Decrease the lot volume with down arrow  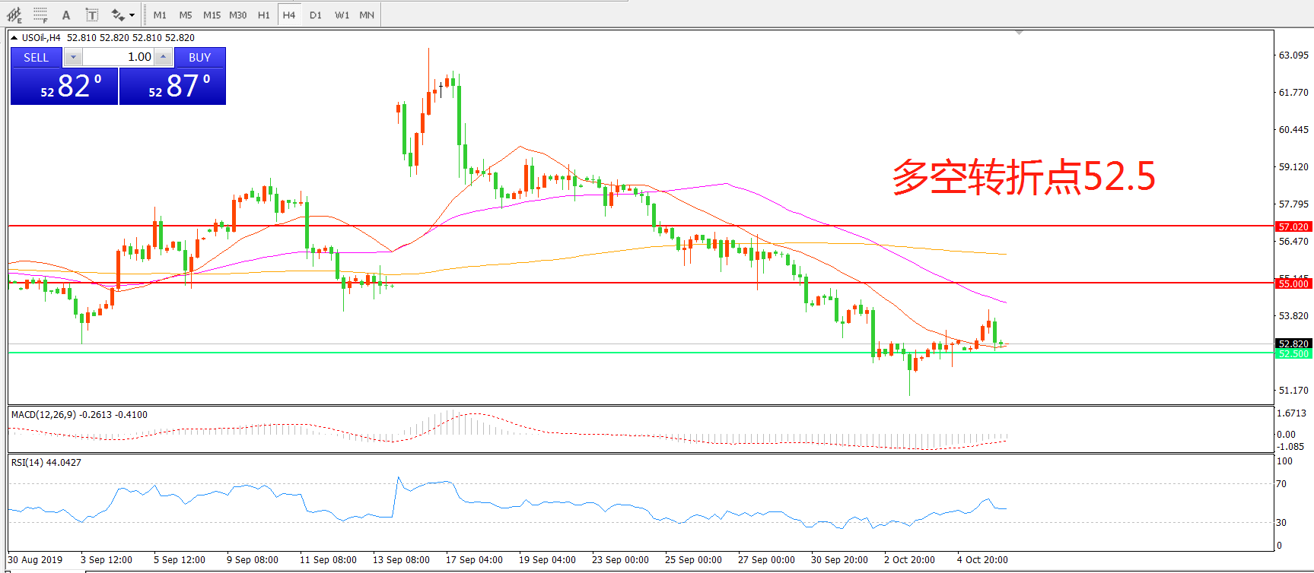[73, 57]
